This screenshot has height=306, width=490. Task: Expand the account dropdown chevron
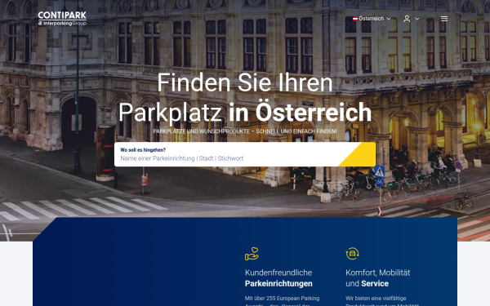pos(416,19)
